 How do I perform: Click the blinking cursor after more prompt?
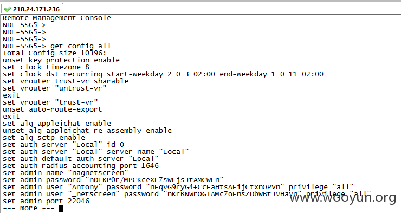pyautogui.click(x=61, y=209)
